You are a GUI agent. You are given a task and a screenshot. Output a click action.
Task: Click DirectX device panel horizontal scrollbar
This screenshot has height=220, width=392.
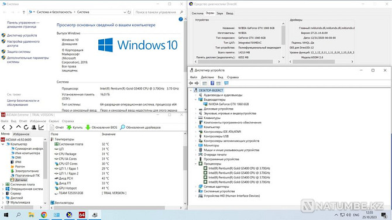pos(236,61)
